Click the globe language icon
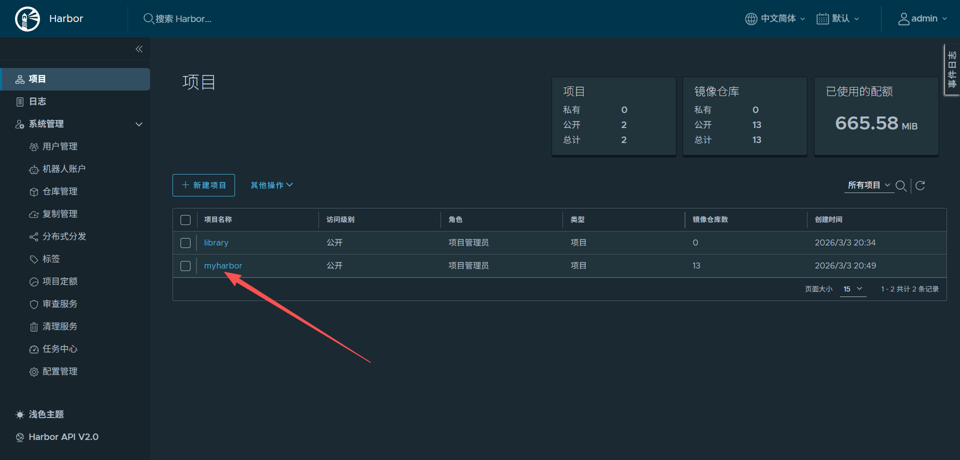 (x=751, y=18)
